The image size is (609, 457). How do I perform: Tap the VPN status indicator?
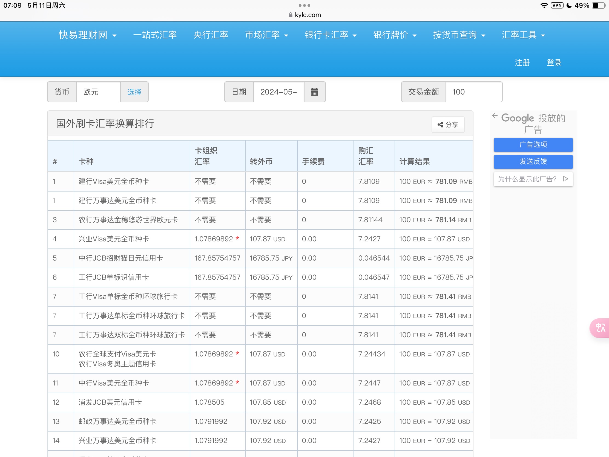coord(557,5)
